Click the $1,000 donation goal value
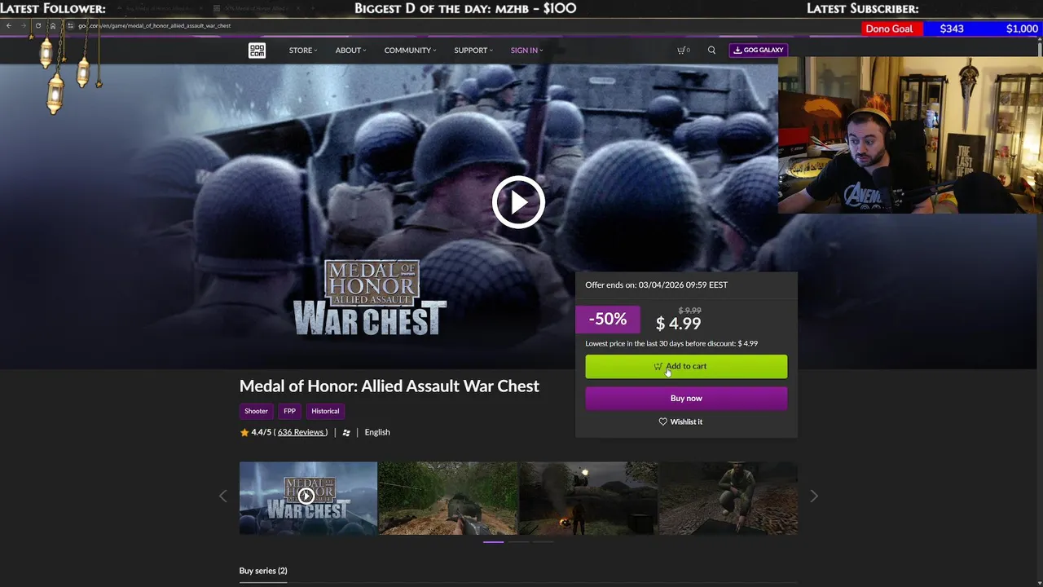The width and height of the screenshot is (1043, 587). [1022, 29]
